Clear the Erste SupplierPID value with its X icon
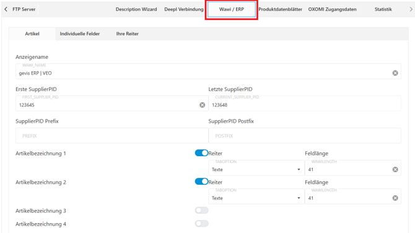 pyautogui.click(x=202, y=105)
